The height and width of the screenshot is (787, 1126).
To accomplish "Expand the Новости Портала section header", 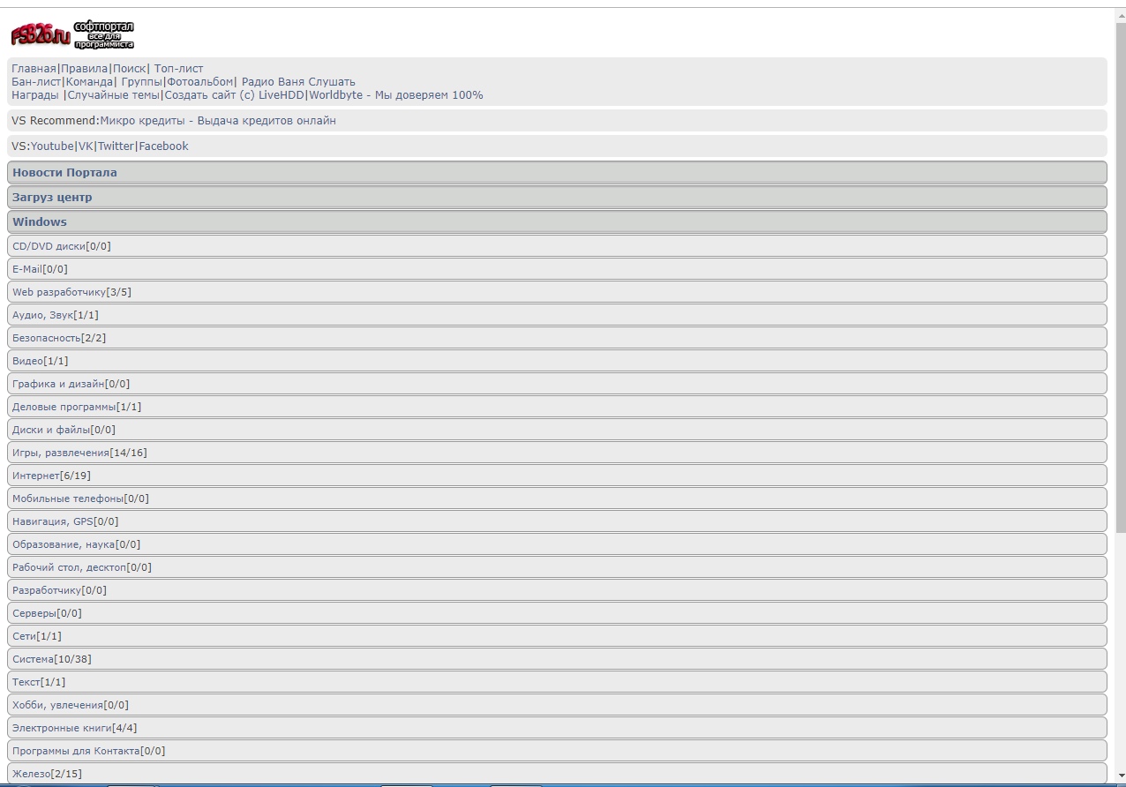I will (64, 173).
